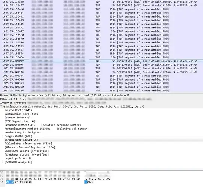
Task: Select packet 1891 with length 294
Action: pos(101,31)
